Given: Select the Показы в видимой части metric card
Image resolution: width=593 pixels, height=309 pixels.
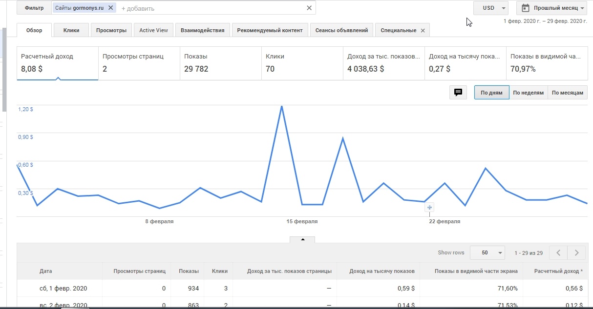Looking at the screenshot, I should coord(547,63).
